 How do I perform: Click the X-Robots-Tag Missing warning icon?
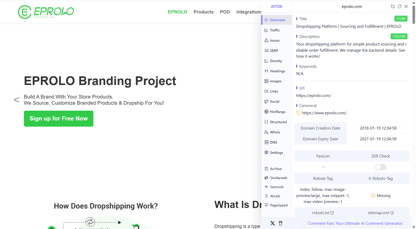click(373, 195)
